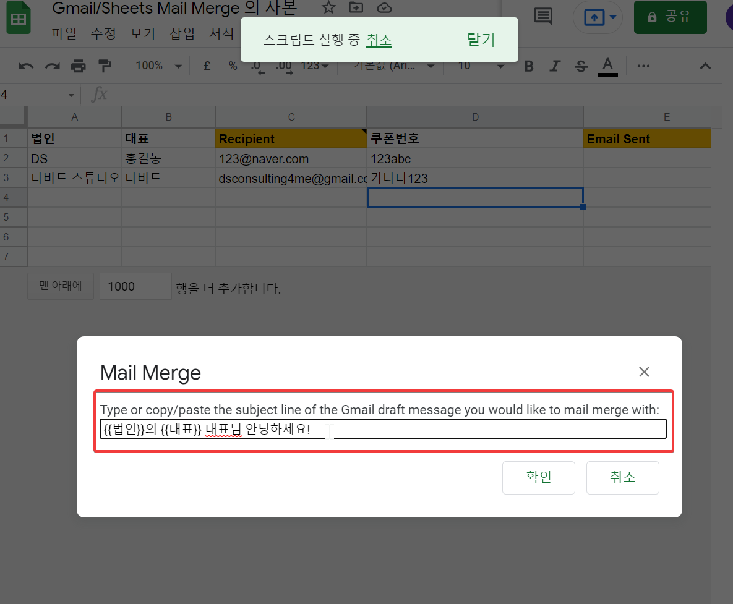
Task: Decrease decimal places
Action: [257, 67]
